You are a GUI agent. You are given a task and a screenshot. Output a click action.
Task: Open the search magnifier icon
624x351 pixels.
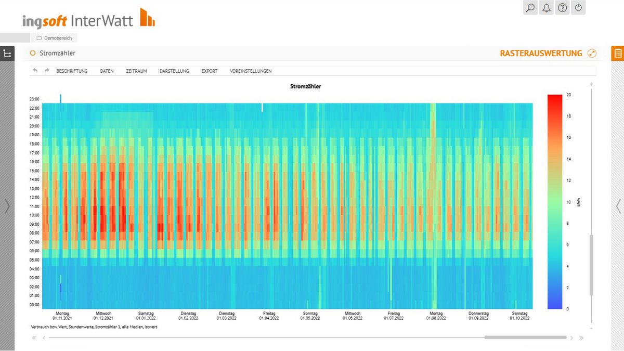[530, 8]
